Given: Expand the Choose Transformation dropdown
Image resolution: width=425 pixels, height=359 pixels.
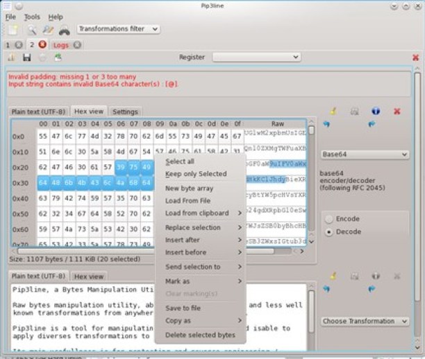Looking at the screenshot, I should coord(365,321).
